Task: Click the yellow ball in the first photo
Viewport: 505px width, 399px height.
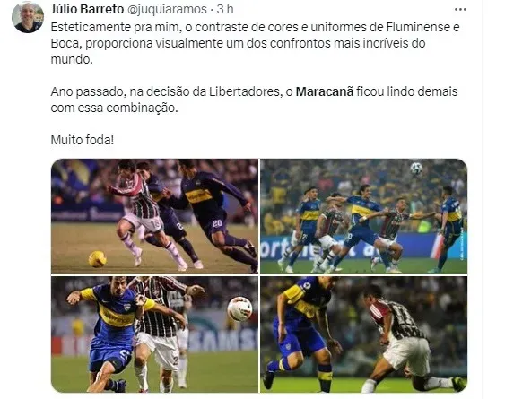Action: coord(97,259)
